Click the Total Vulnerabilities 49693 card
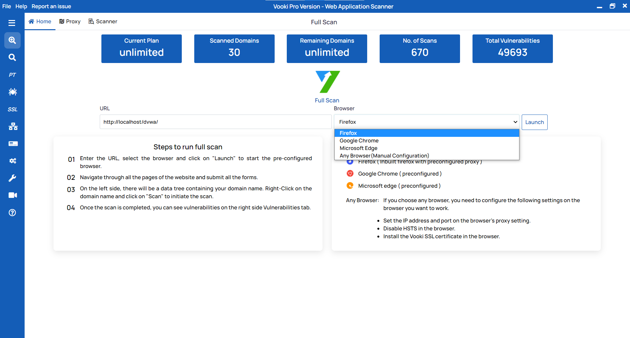Viewport: 630px width, 338px height. tap(513, 49)
